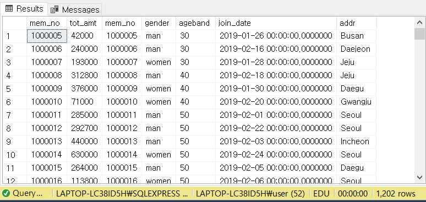Select row header number 11
Viewport: 426px width, 202px height.
pyautogui.click(x=15, y=168)
